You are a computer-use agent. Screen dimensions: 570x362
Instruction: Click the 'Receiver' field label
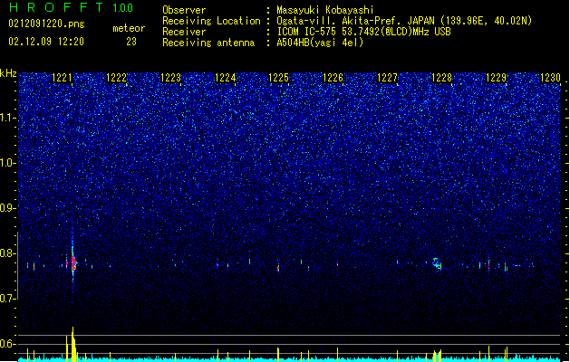[x=184, y=32]
